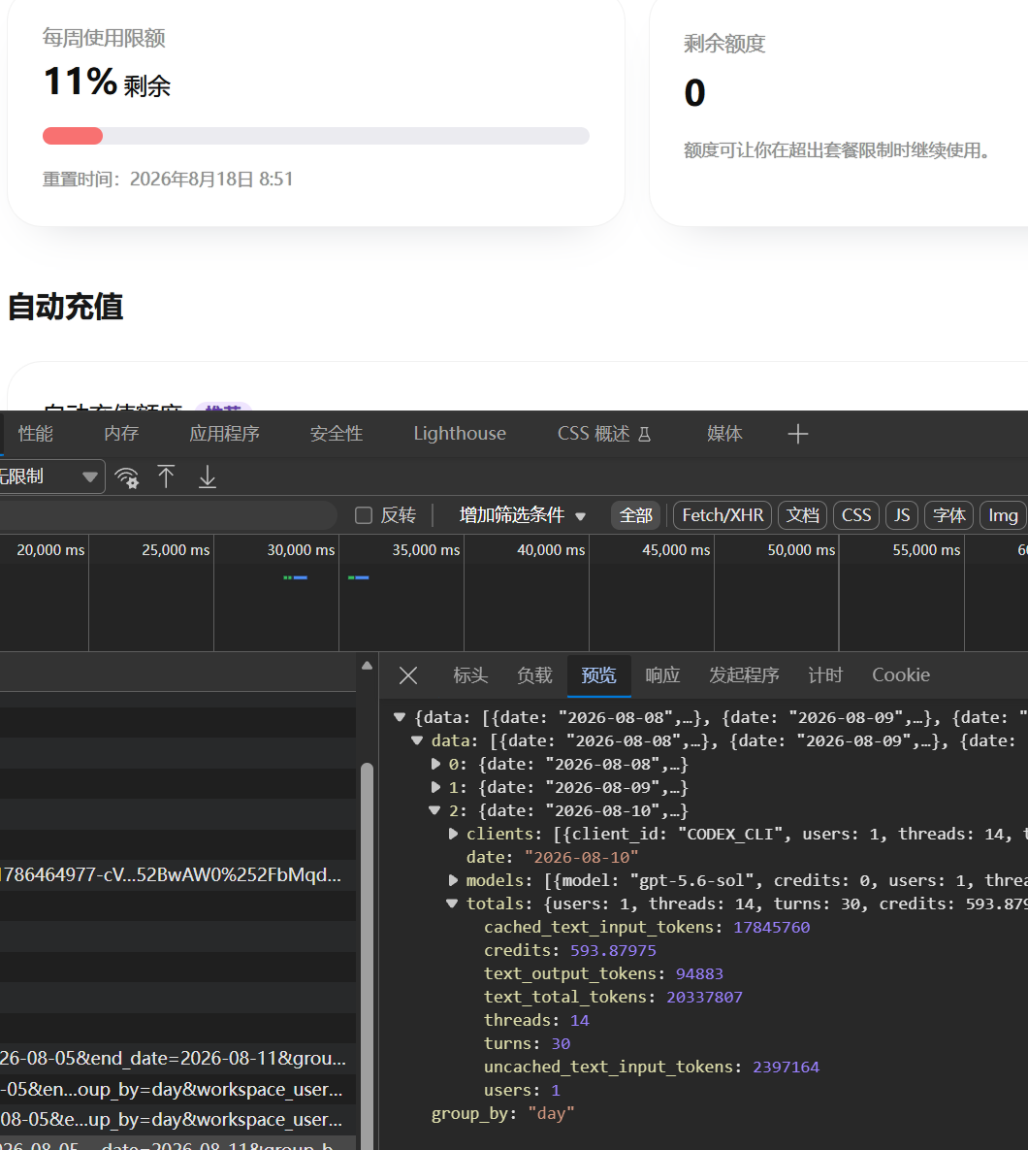
Task: Open the 媒体 media tab
Action: [724, 434]
